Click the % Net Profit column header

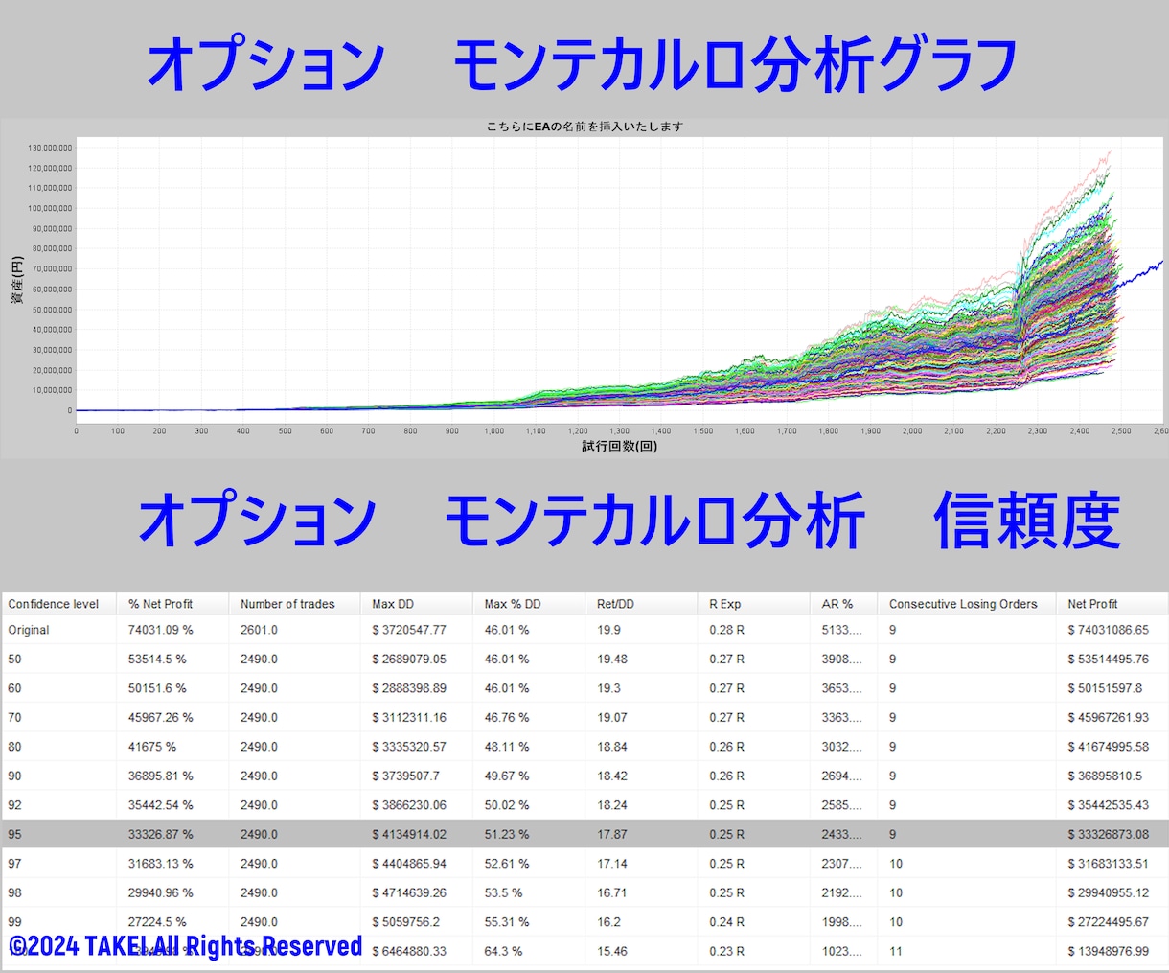pos(173,604)
